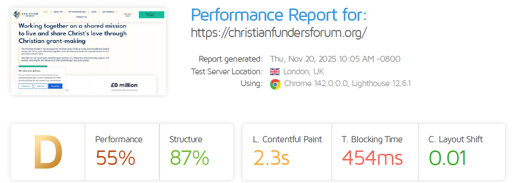Click Reject All in cookie banner thumbnail
The height and width of the screenshot is (183, 516).
pyautogui.click(x=41, y=86)
